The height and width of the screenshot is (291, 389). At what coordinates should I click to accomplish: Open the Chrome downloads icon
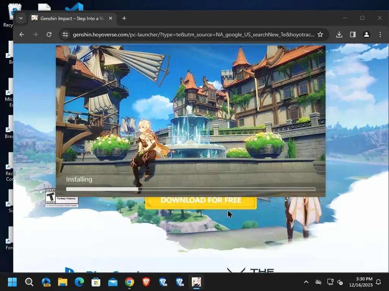coord(339,34)
